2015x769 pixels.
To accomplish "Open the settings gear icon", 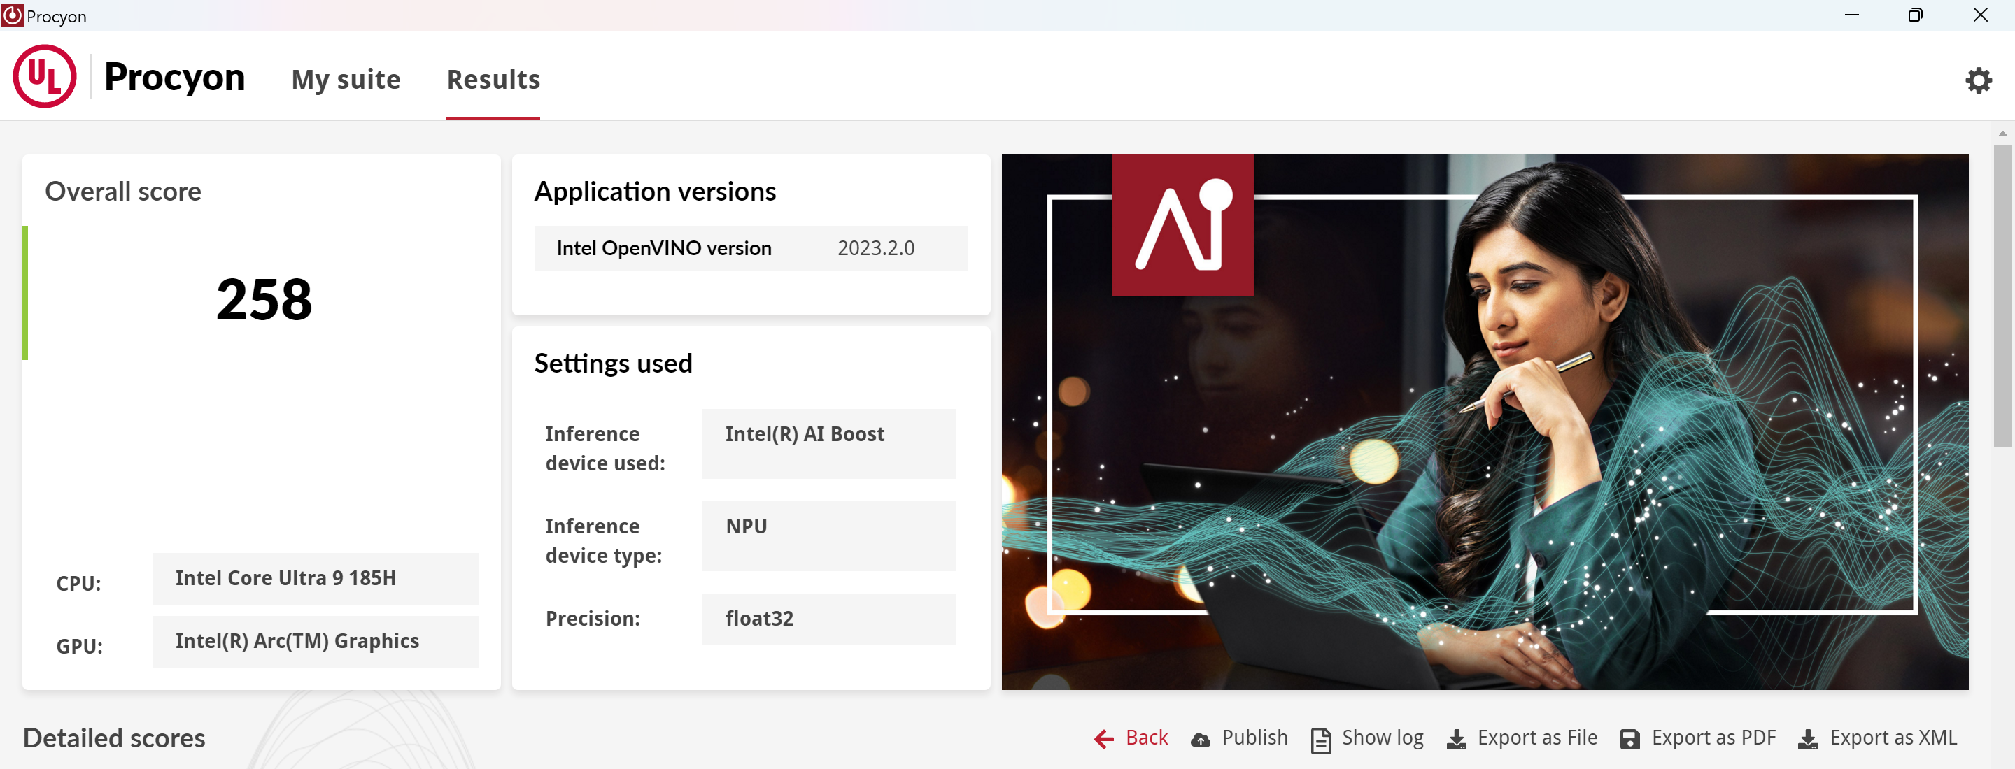I will [x=1978, y=80].
